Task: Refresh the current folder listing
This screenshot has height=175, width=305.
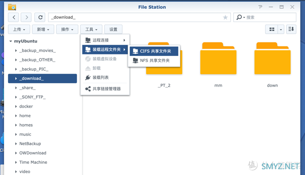Action: click(40, 17)
